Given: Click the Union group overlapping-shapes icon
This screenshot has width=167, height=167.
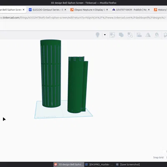Looking at the screenshot, I should 121,35.
